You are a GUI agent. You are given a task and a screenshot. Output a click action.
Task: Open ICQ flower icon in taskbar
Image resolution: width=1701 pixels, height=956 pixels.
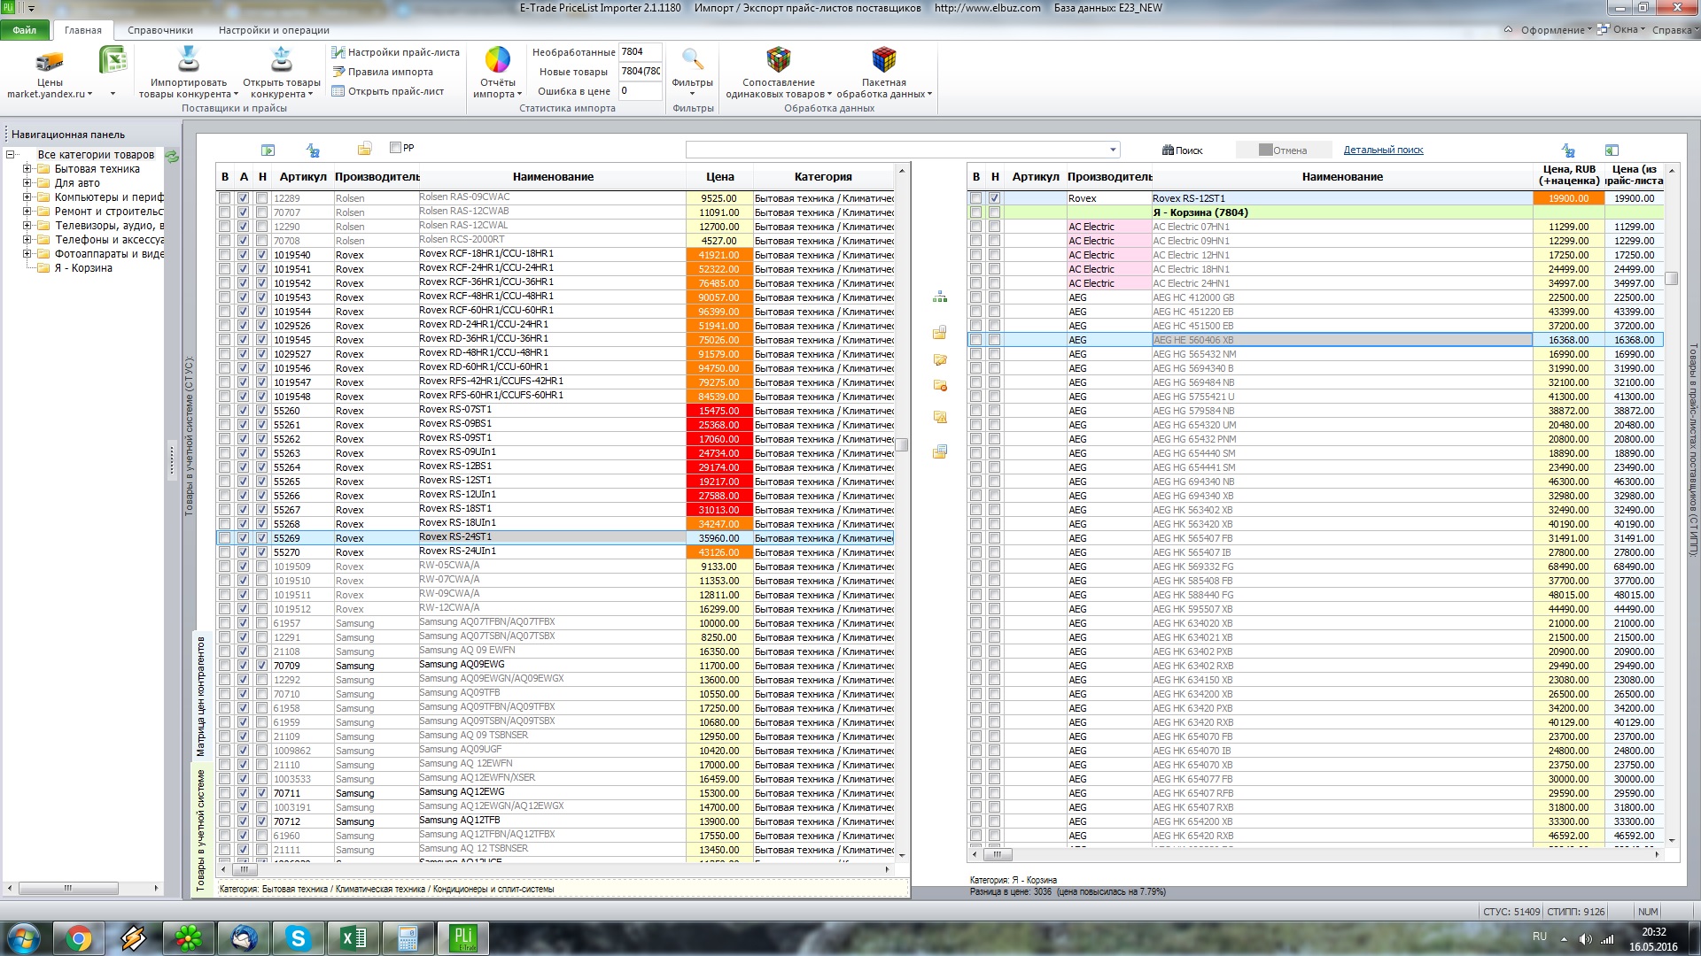[x=188, y=938]
